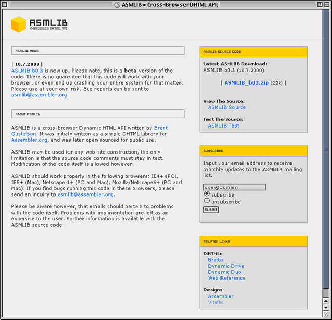332x320 pixels.
Task: Click the "Design:" heading in Related Links
Action: [x=213, y=290]
